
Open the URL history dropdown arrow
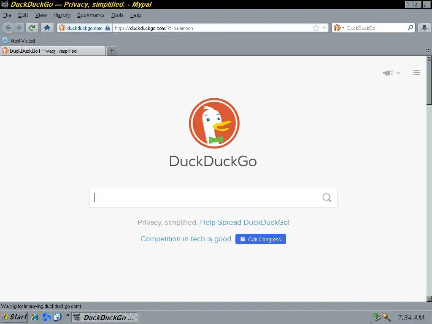pos(324,28)
